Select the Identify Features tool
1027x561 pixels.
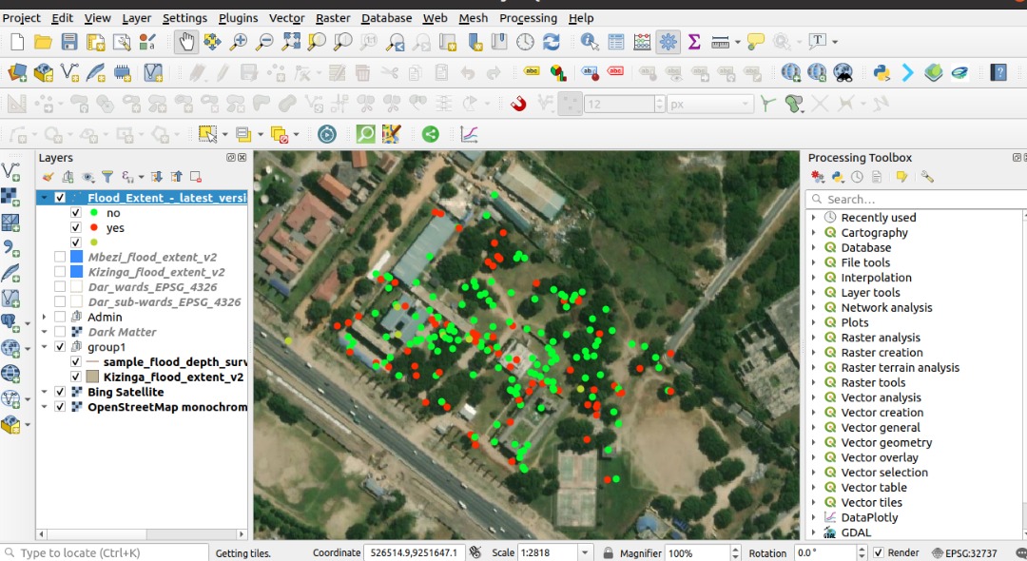(590, 42)
